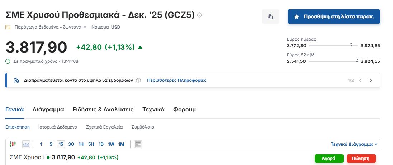Switch to the Διάγραμμα tab
The width and height of the screenshot is (393, 165).
click(48, 109)
